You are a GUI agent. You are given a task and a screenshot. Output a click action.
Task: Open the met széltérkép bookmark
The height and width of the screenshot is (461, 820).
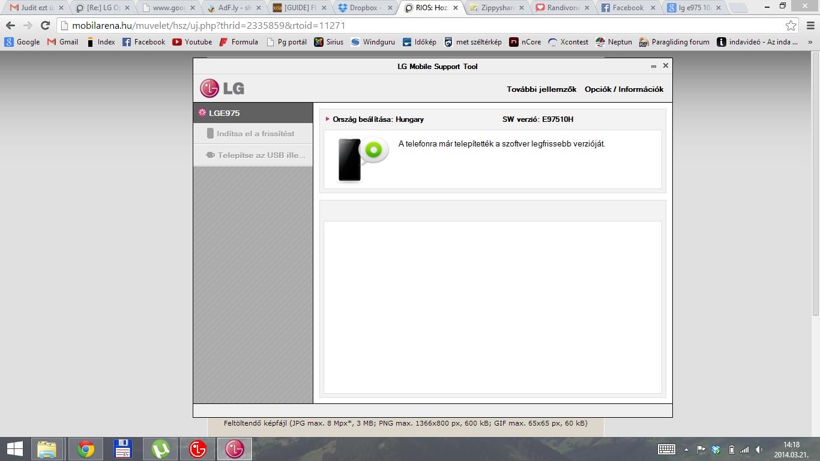point(473,42)
